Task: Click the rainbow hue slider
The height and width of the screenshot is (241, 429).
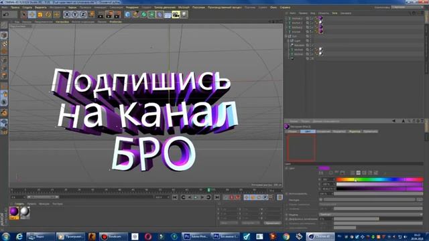Action: pos(379,179)
